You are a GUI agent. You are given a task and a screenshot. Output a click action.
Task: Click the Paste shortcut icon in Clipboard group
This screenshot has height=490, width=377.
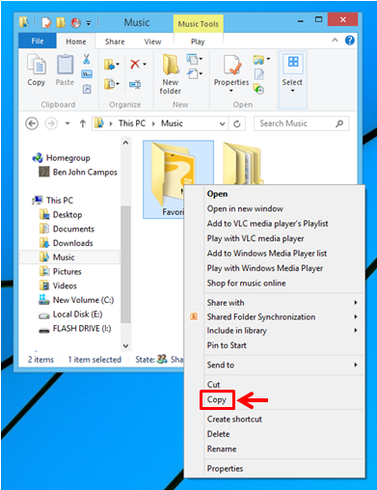point(87,89)
